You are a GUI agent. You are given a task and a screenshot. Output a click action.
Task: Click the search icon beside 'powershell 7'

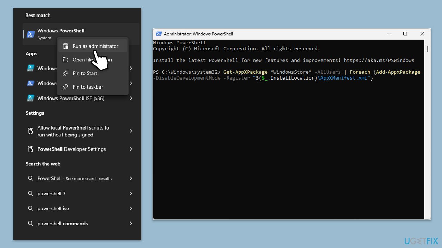click(30, 194)
